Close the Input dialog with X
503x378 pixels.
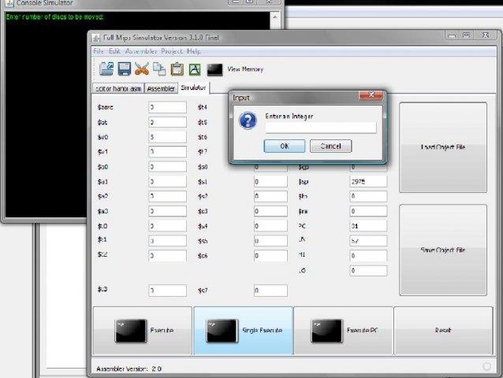click(x=371, y=94)
